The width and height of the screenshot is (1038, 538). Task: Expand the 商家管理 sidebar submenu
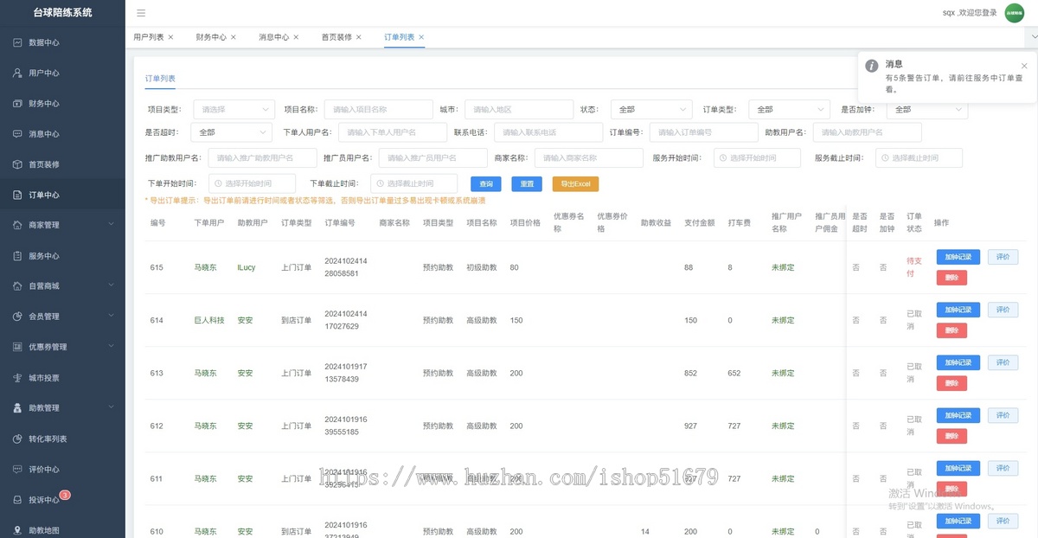pos(111,225)
